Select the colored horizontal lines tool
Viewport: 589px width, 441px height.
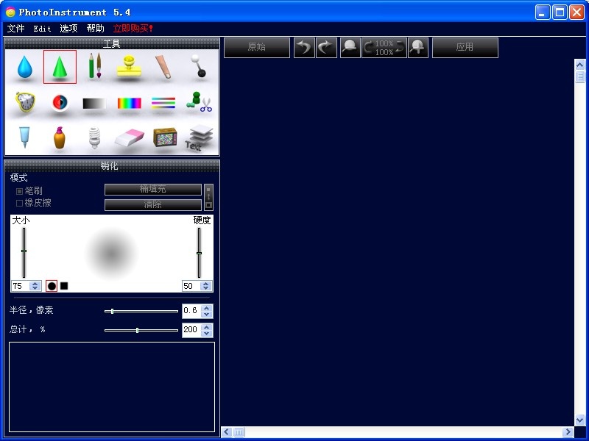click(163, 103)
